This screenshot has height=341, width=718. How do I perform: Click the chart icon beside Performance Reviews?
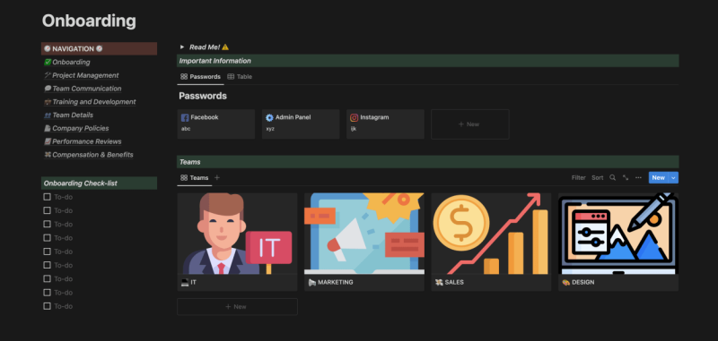pyautogui.click(x=48, y=141)
